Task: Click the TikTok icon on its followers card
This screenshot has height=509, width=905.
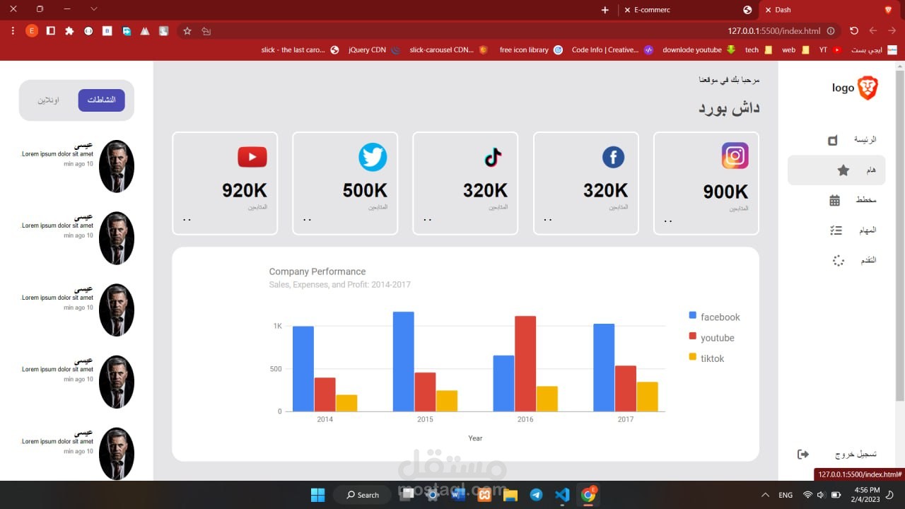Action: tap(493, 157)
